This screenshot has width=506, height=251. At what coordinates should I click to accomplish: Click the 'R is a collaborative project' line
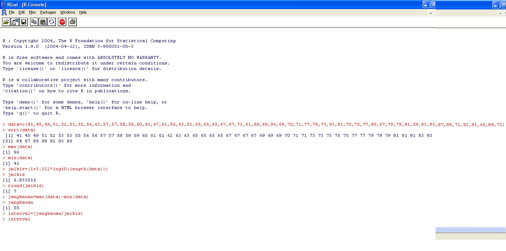coord(75,80)
